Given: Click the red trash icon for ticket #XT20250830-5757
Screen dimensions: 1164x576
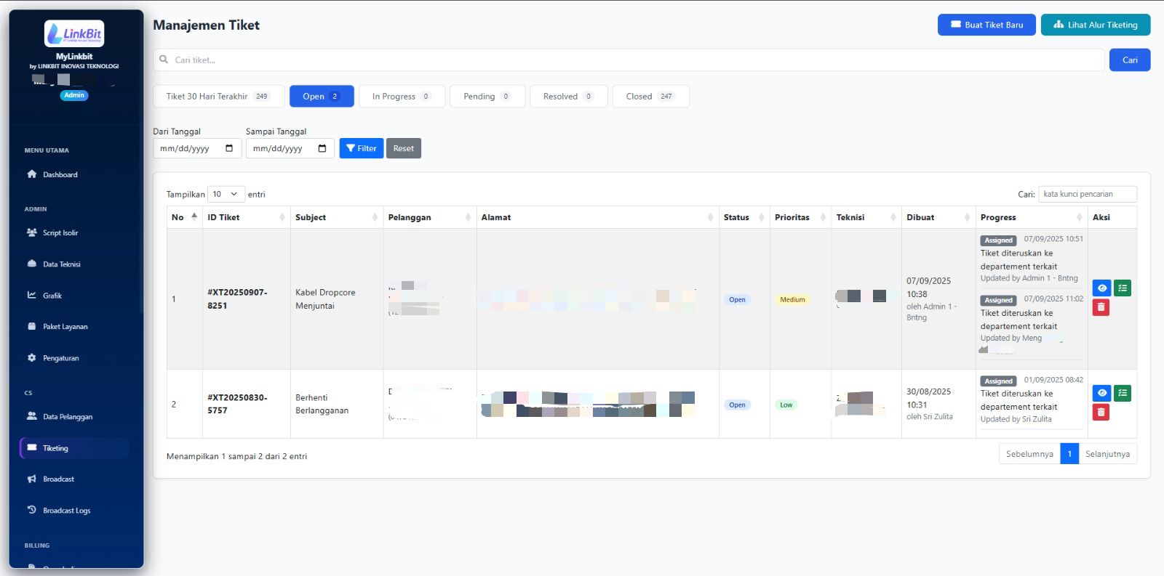Looking at the screenshot, I should [x=1101, y=413].
